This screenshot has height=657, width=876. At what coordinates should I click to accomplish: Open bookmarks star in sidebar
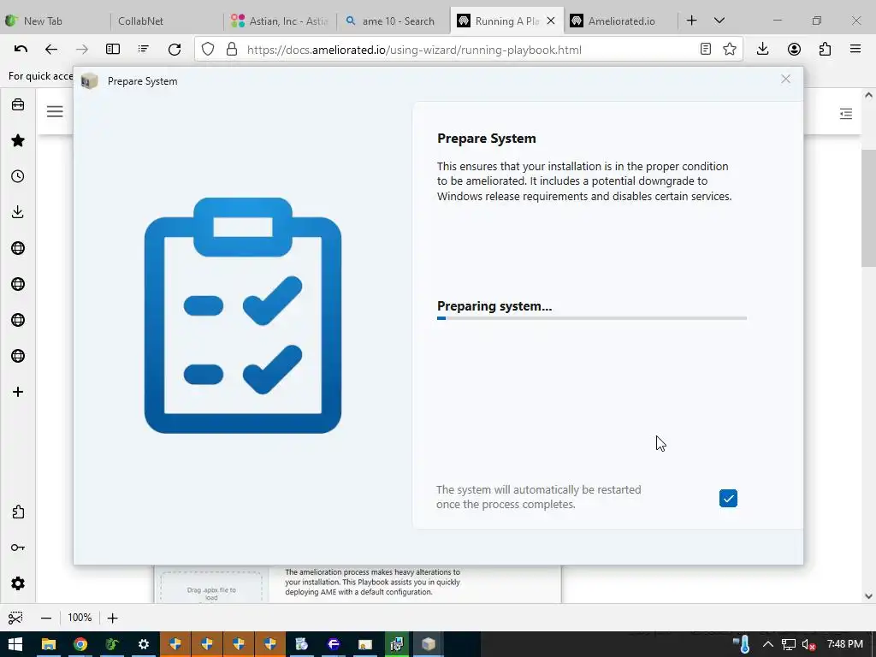tap(18, 140)
